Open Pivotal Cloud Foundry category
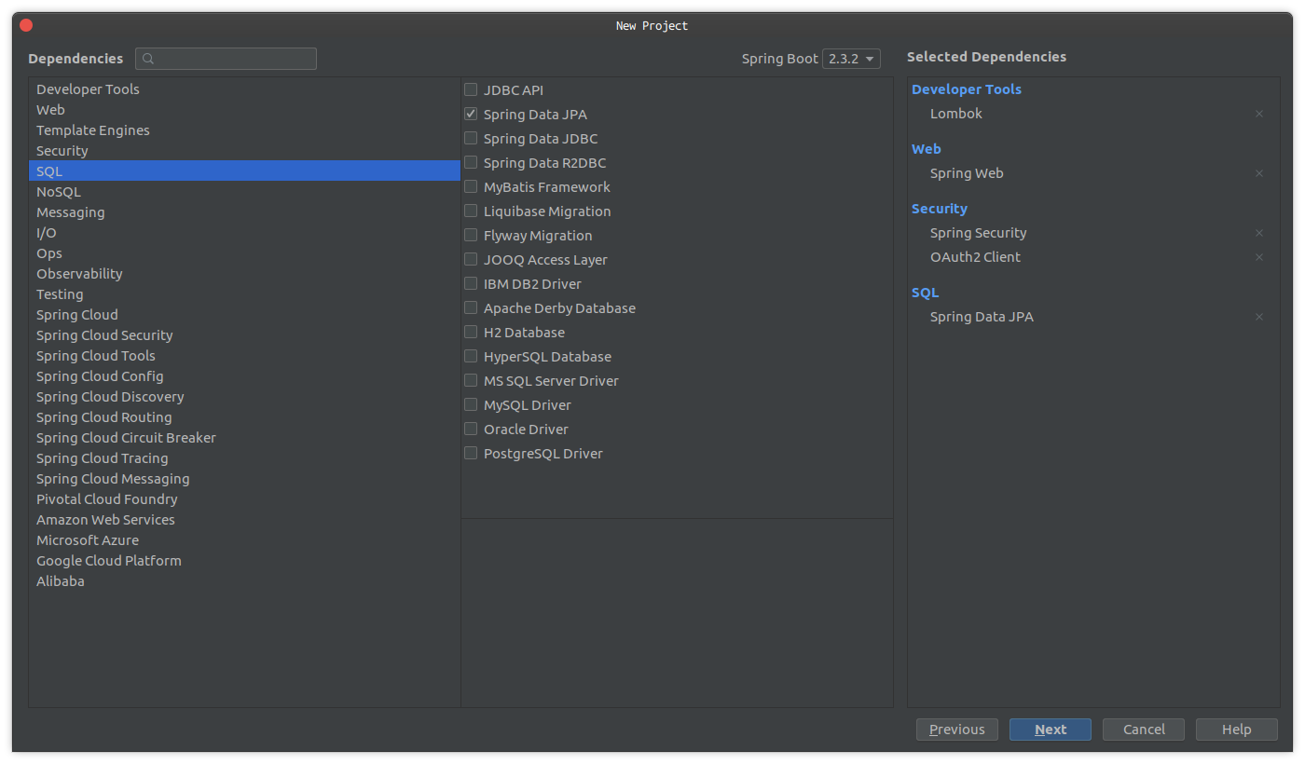The width and height of the screenshot is (1305, 764). pos(244,499)
